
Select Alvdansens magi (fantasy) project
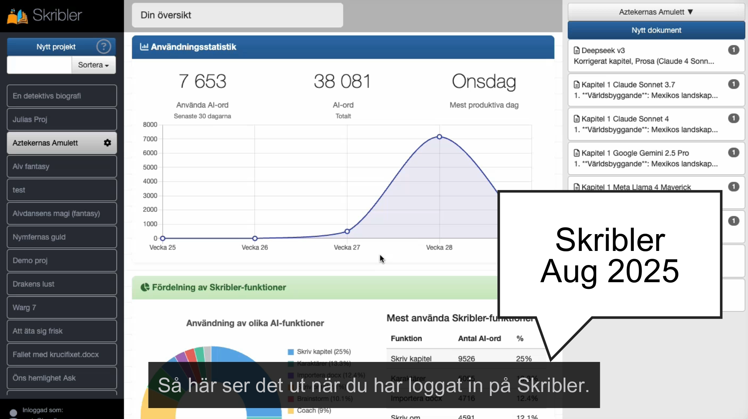pos(62,213)
